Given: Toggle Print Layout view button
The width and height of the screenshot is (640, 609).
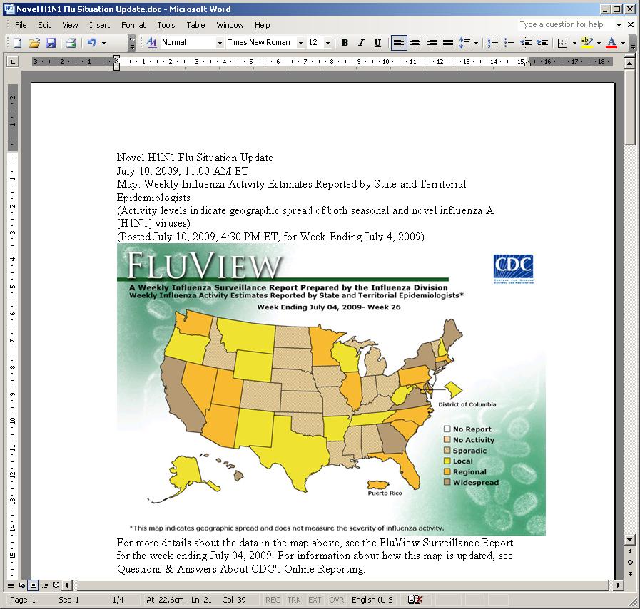Looking at the screenshot, I should click(x=34, y=585).
